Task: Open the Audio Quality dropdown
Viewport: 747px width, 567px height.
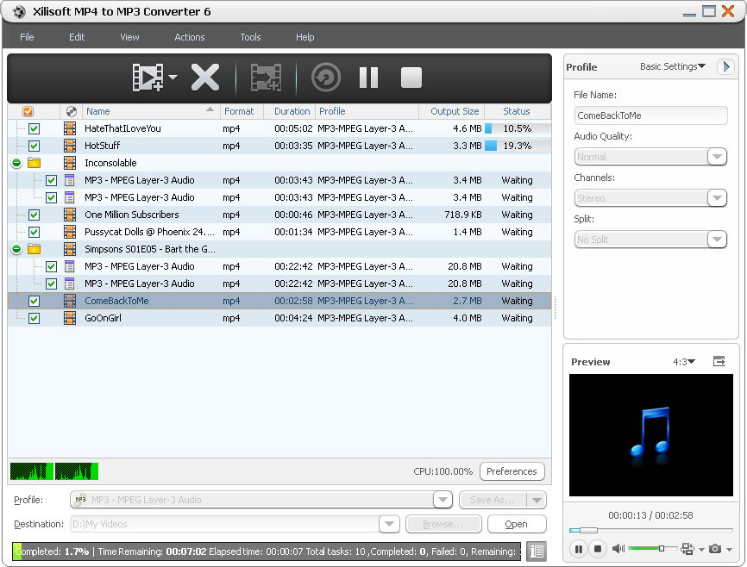Action: point(717,157)
